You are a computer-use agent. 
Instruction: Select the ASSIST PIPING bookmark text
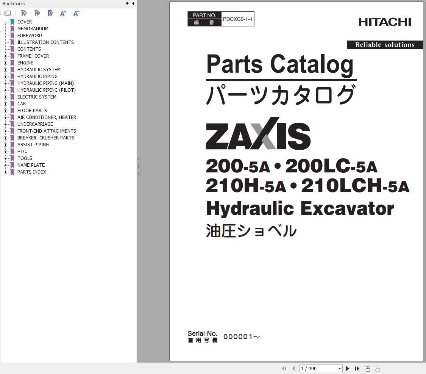[33, 145]
